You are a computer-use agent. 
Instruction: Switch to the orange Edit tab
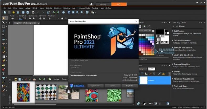(x=119, y=4)
